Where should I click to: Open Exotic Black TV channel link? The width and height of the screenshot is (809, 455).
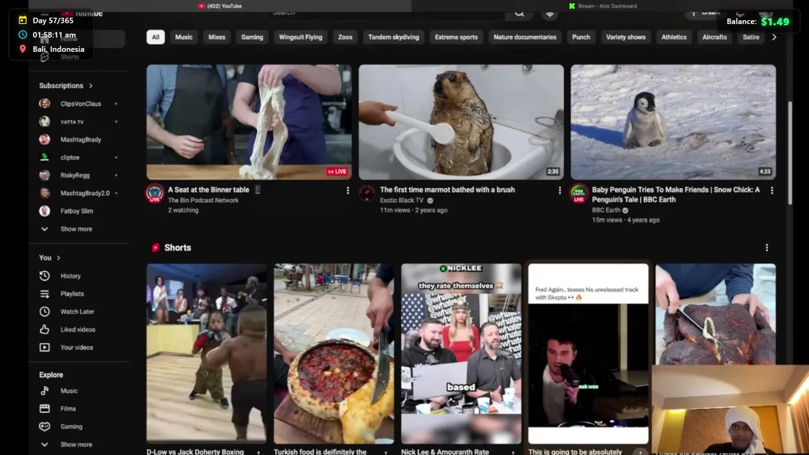click(402, 200)
